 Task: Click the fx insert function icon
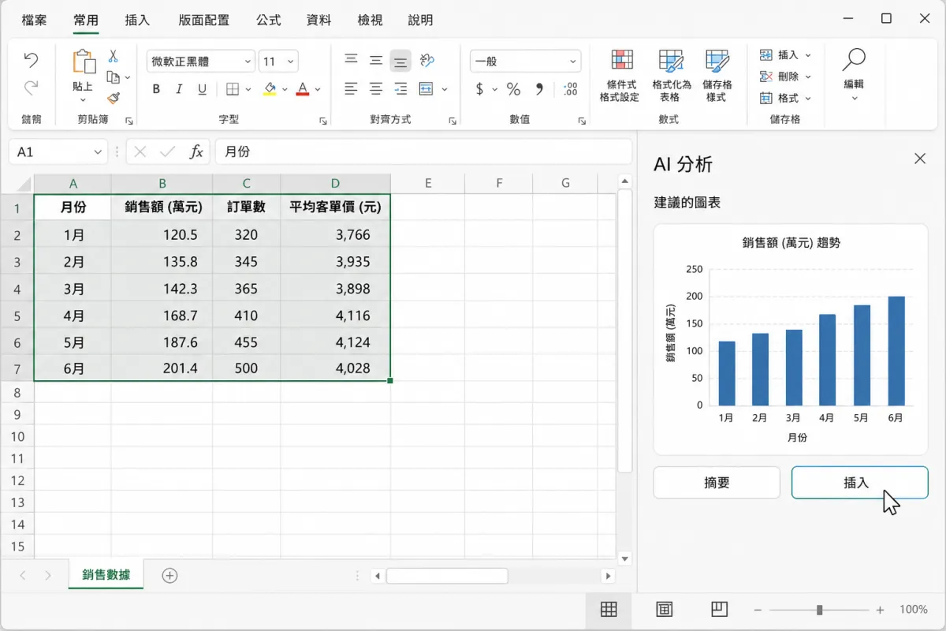(196, 152)
